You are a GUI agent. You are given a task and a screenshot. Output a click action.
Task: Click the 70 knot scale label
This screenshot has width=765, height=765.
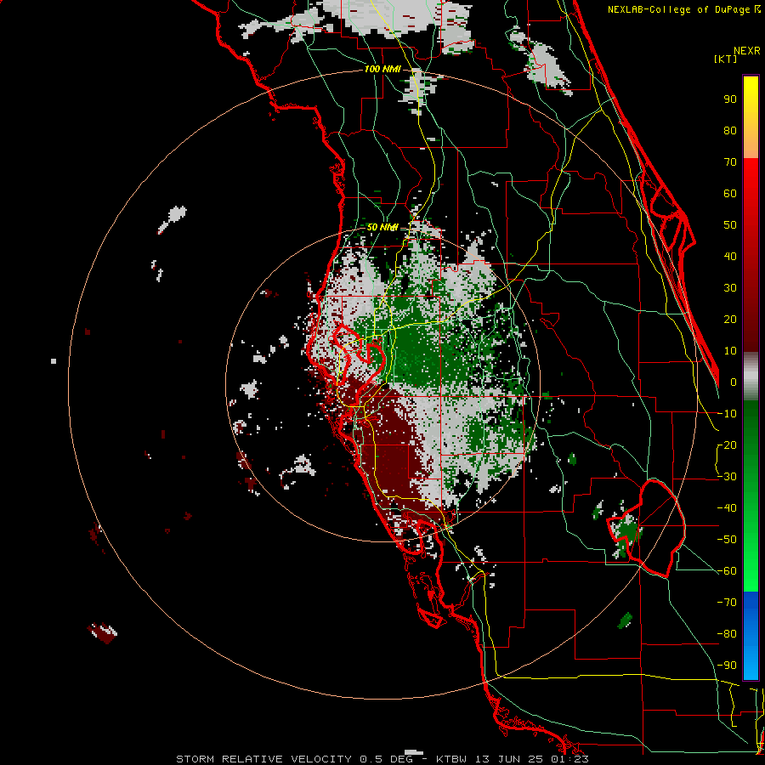(730, 162)
